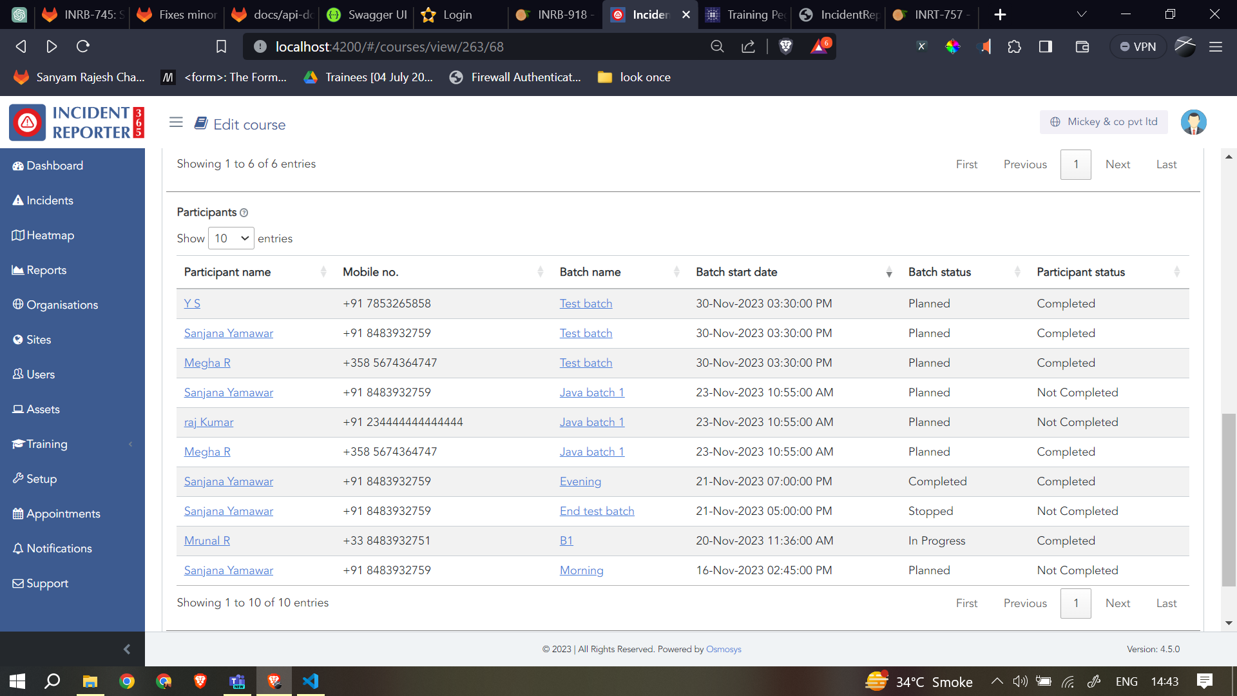This screenshot has width=1237, height=696.
Task: Open Incidents in the sidebar
Action: [x=50, y=200]
